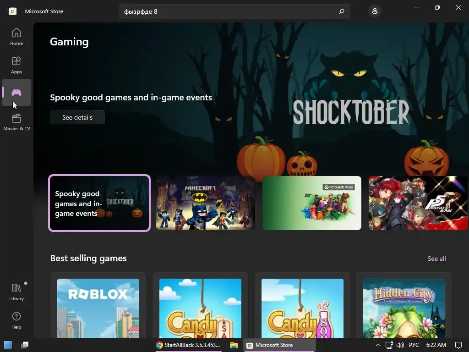Switch the РУС input language

414,345
